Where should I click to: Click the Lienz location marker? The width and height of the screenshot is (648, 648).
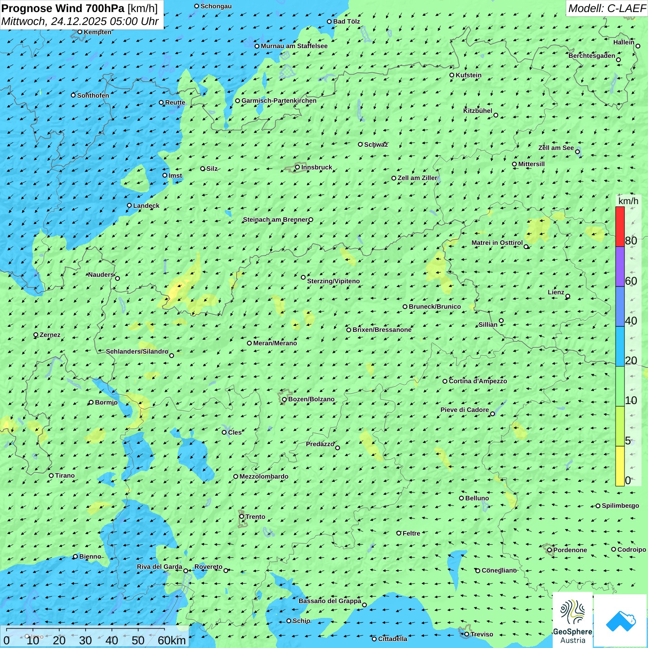pos(568,296)
